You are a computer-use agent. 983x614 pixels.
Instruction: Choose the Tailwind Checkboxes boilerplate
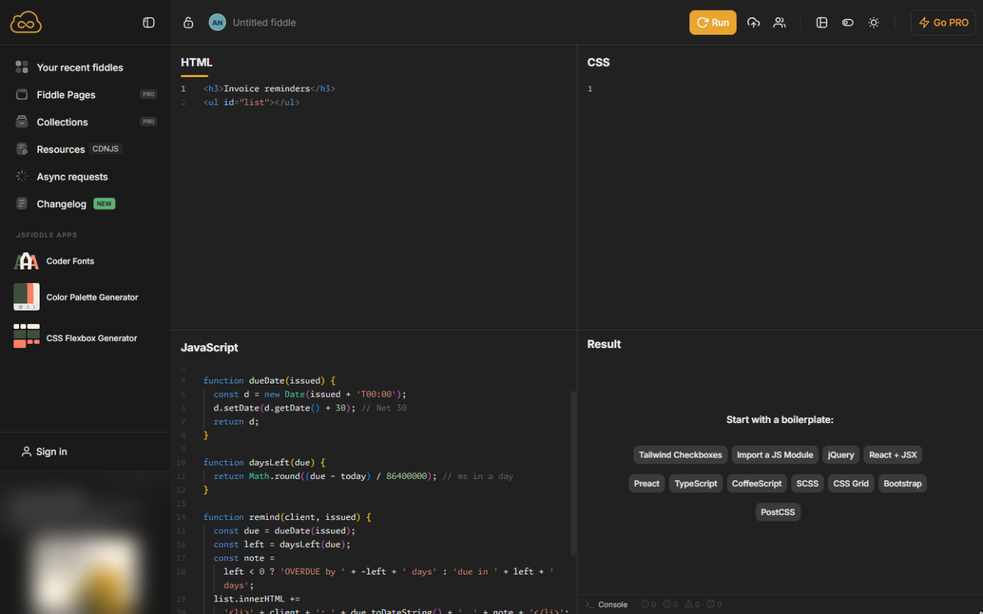[680, 455]
